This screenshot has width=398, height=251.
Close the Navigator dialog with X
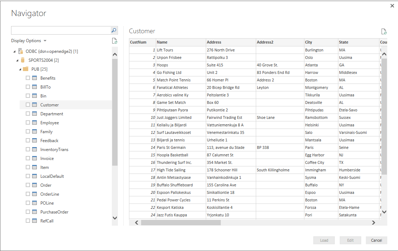coord(392,6)
